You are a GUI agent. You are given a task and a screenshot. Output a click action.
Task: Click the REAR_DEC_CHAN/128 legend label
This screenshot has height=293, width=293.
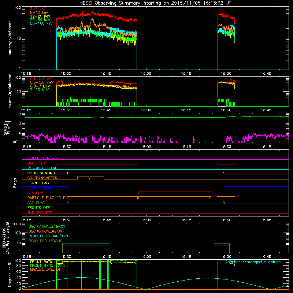click(48, 236)
